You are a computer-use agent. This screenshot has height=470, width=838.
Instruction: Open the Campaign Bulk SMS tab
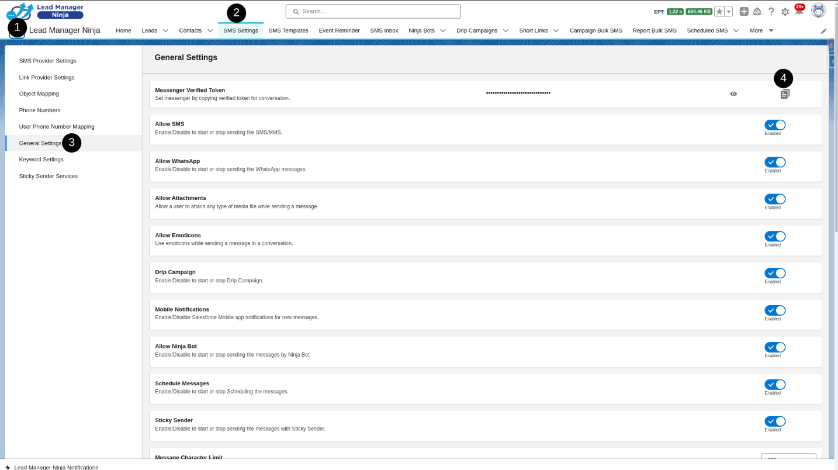coord(595,30)
